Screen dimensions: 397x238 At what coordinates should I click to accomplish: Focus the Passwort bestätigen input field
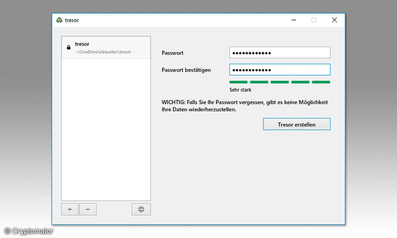pyautogui.click(x=280, y=70)
